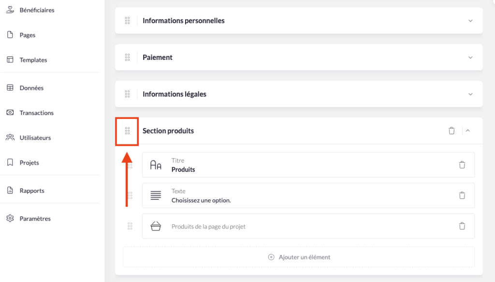The image size is (495, 282).
Task: Expand the Paiement section
Action: [470, 57]
